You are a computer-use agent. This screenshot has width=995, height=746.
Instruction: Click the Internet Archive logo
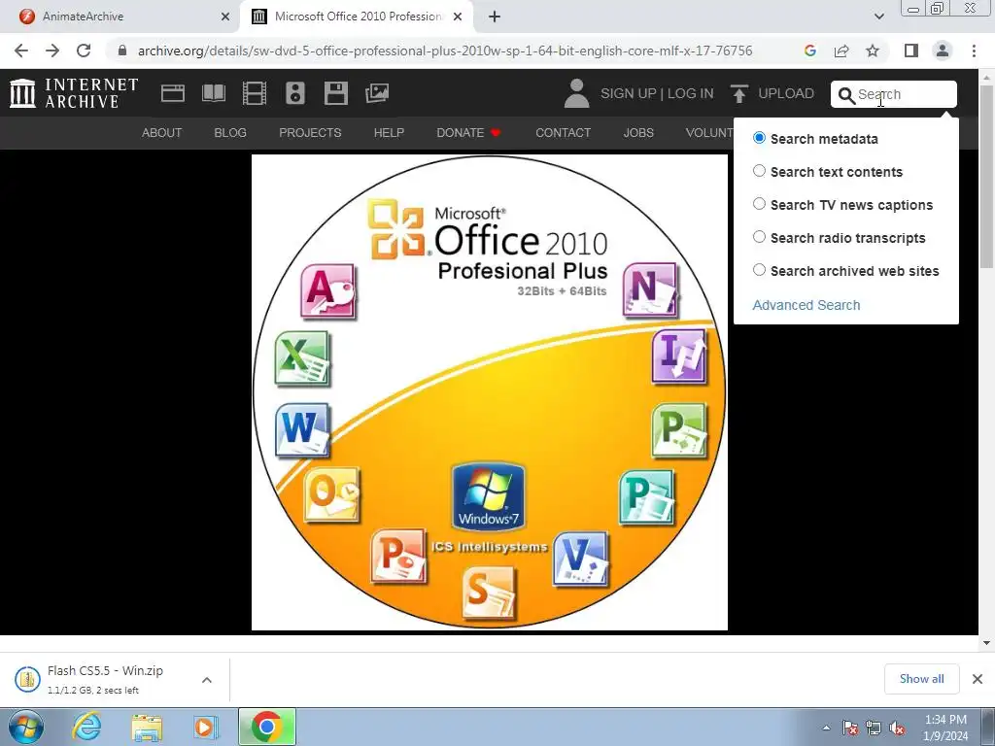tap(74, 93)
